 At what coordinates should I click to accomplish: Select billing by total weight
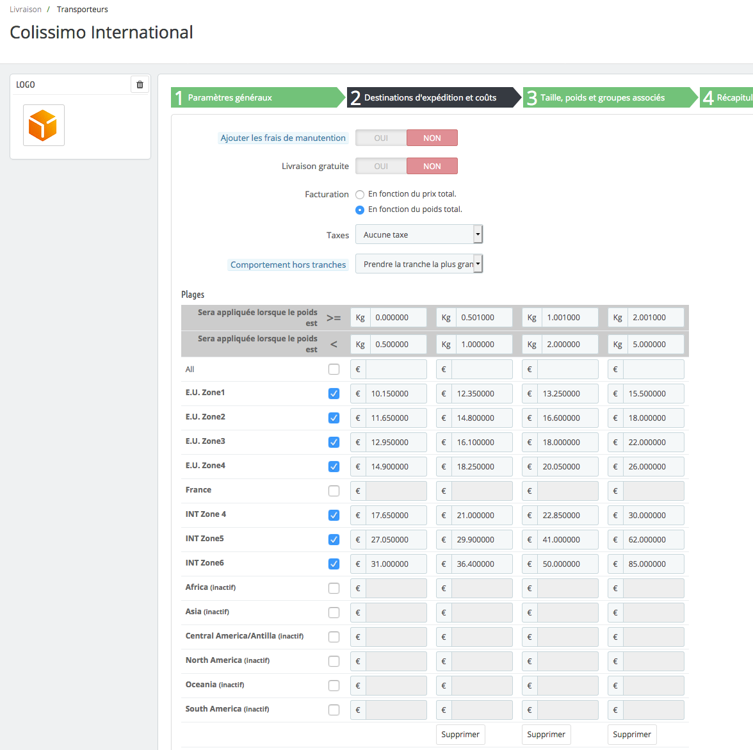(360, 210)
